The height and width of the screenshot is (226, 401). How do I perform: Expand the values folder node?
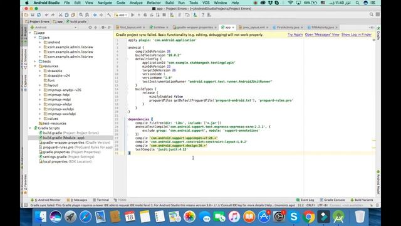(40, 119)
